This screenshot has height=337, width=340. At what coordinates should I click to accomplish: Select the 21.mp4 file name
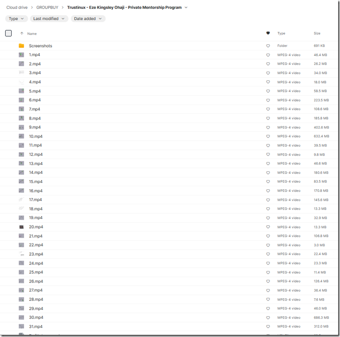(36, 236)
